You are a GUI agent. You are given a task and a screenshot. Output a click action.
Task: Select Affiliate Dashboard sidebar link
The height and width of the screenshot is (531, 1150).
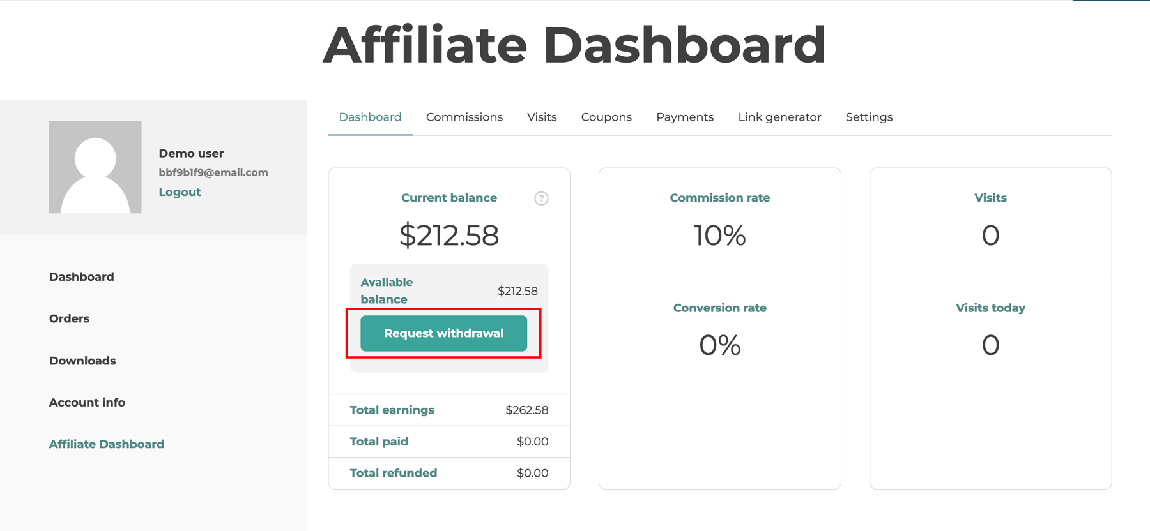pos(107,444)
